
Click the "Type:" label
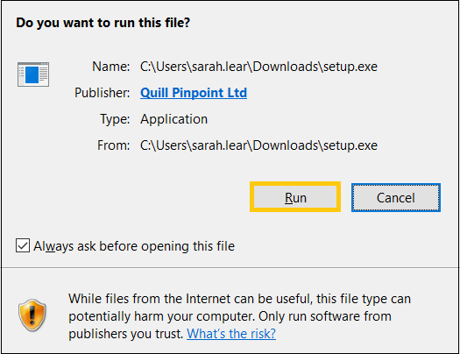[x=115, y=119]
